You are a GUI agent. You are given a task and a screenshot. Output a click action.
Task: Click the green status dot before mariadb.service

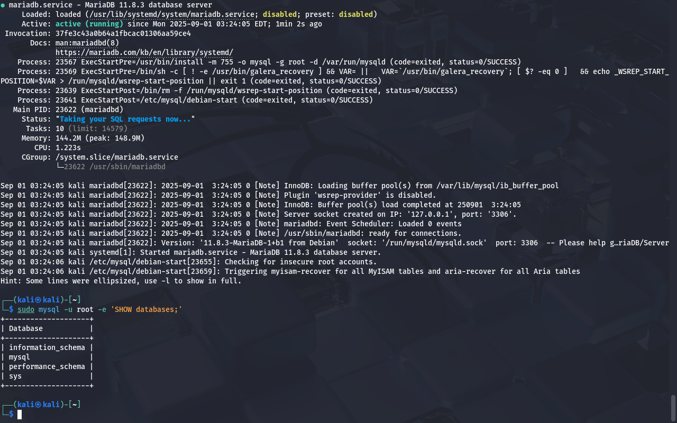click(x=3, y=5)
